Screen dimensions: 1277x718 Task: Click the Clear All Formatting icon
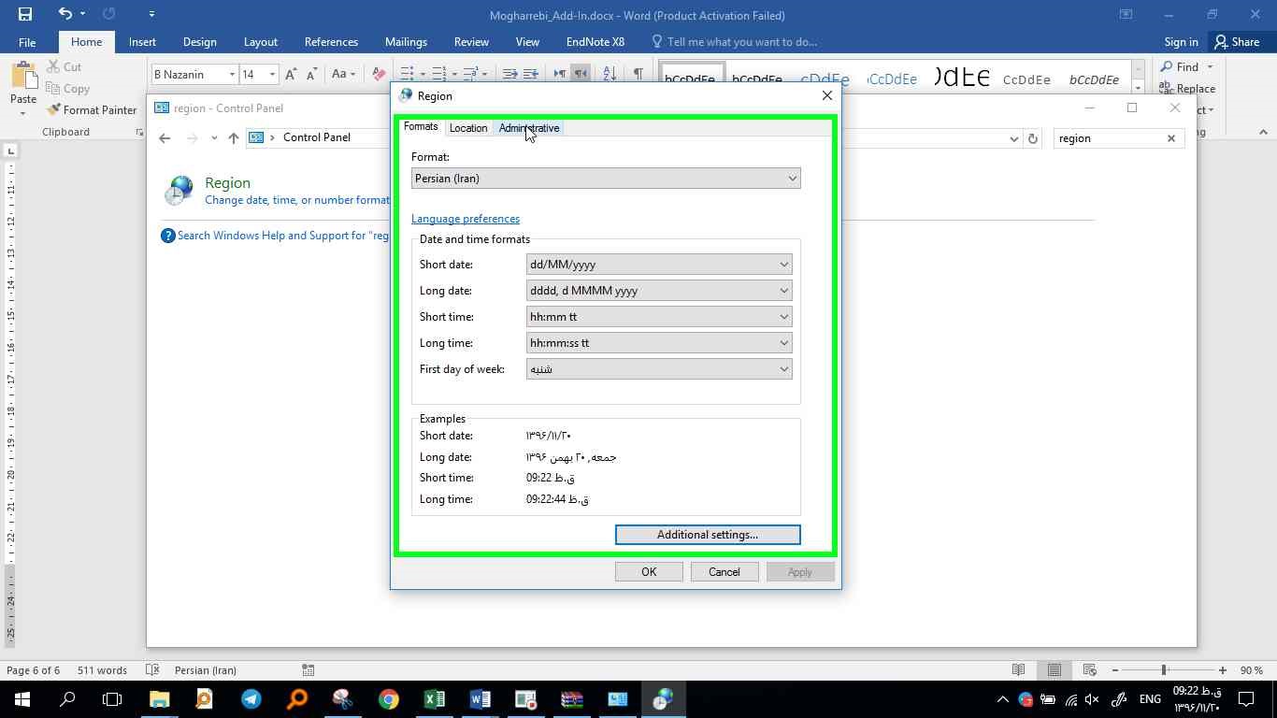point(379,74)
